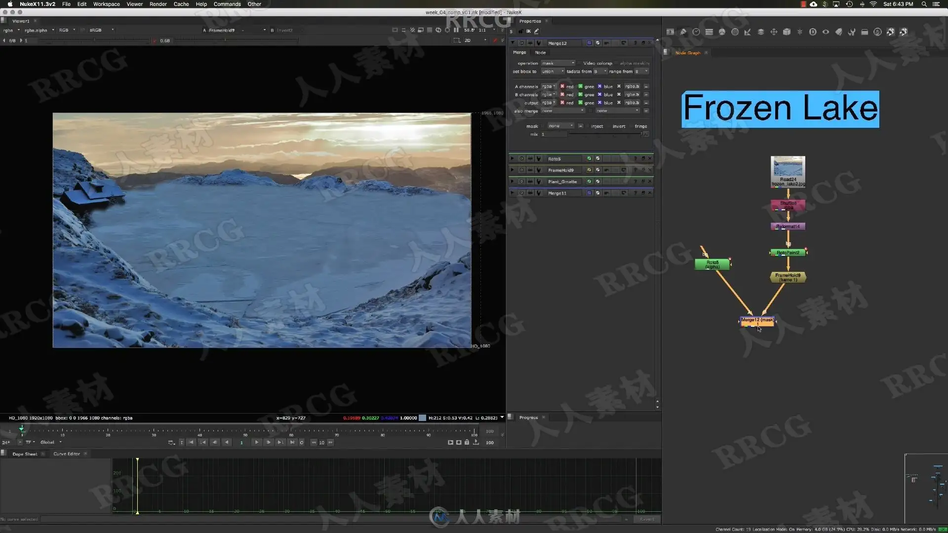Image resolution: width=948 pixels, height=533 pixels.
Task: Open the Render menu
Action: click(158, 4)
